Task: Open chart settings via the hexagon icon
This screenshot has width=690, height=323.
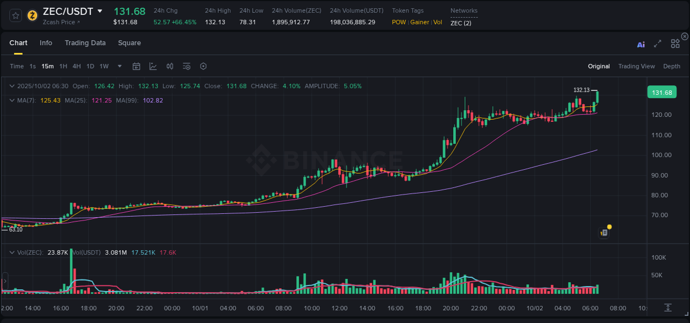Action: point(203,66)
